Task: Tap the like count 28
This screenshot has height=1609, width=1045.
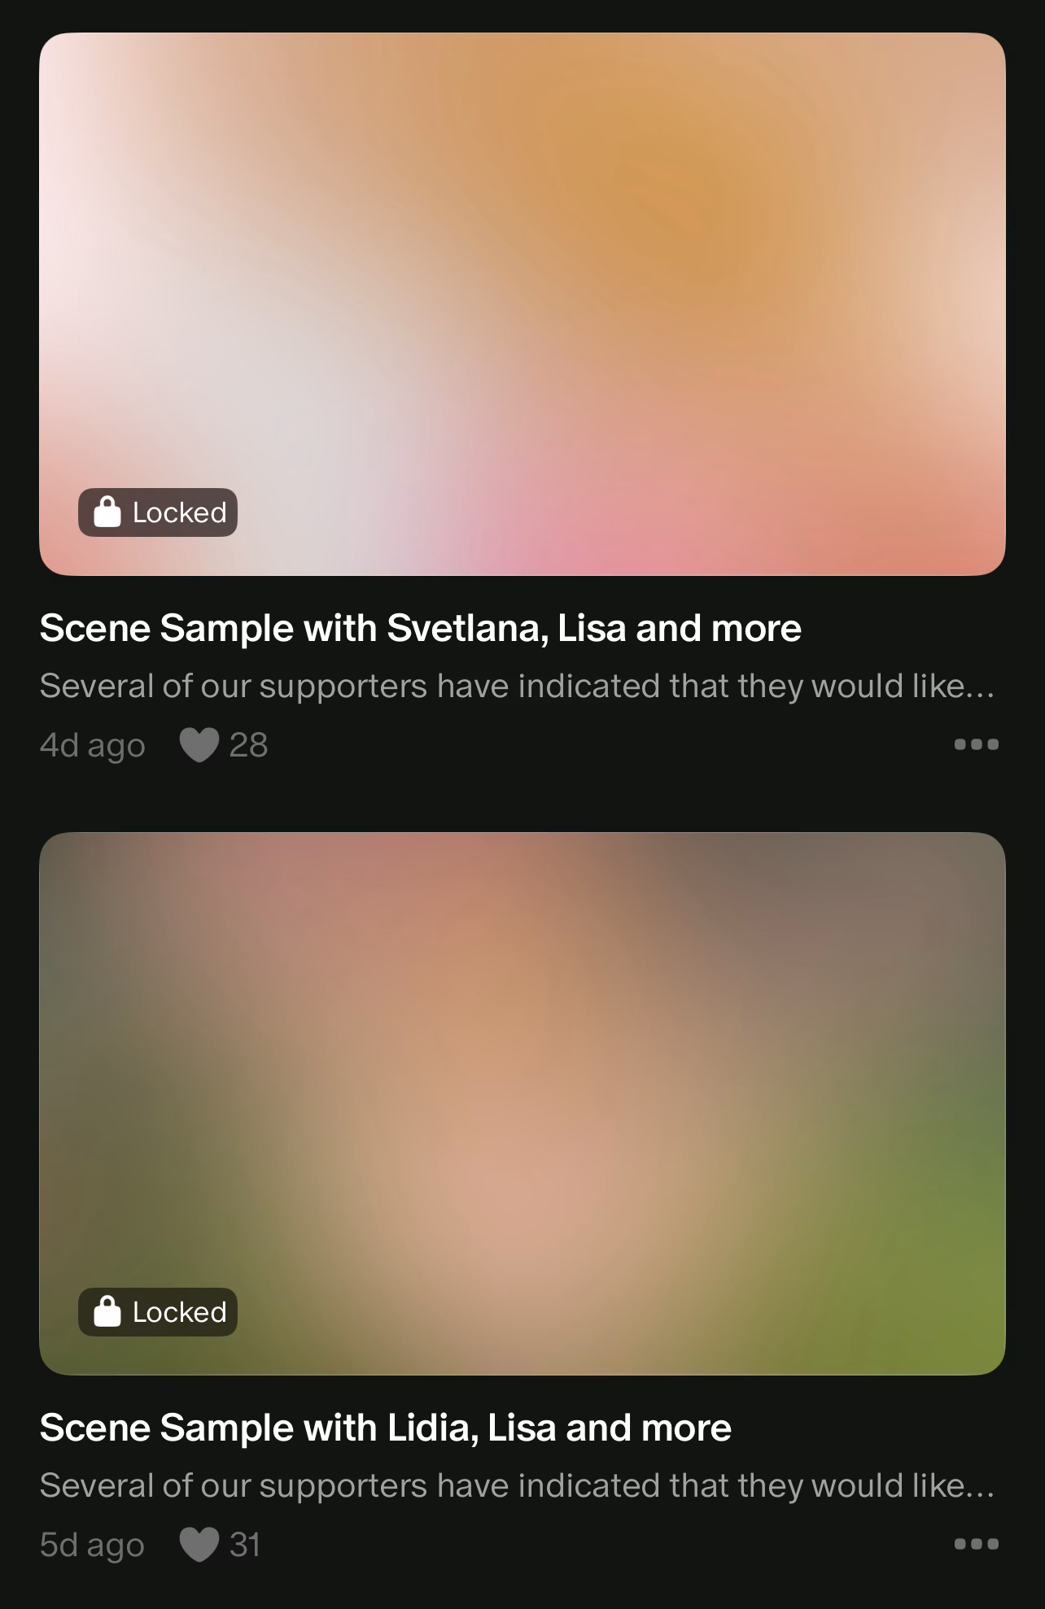Action: click(248, 745)
